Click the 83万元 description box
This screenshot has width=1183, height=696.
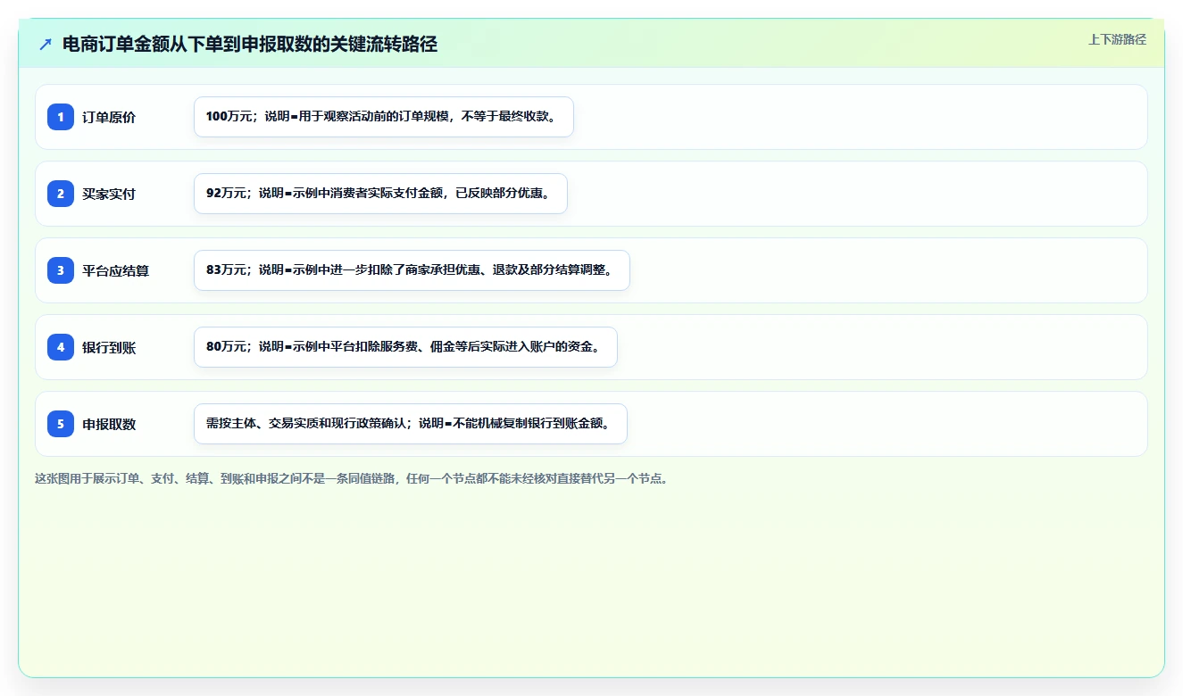click(x=412, y=270)
